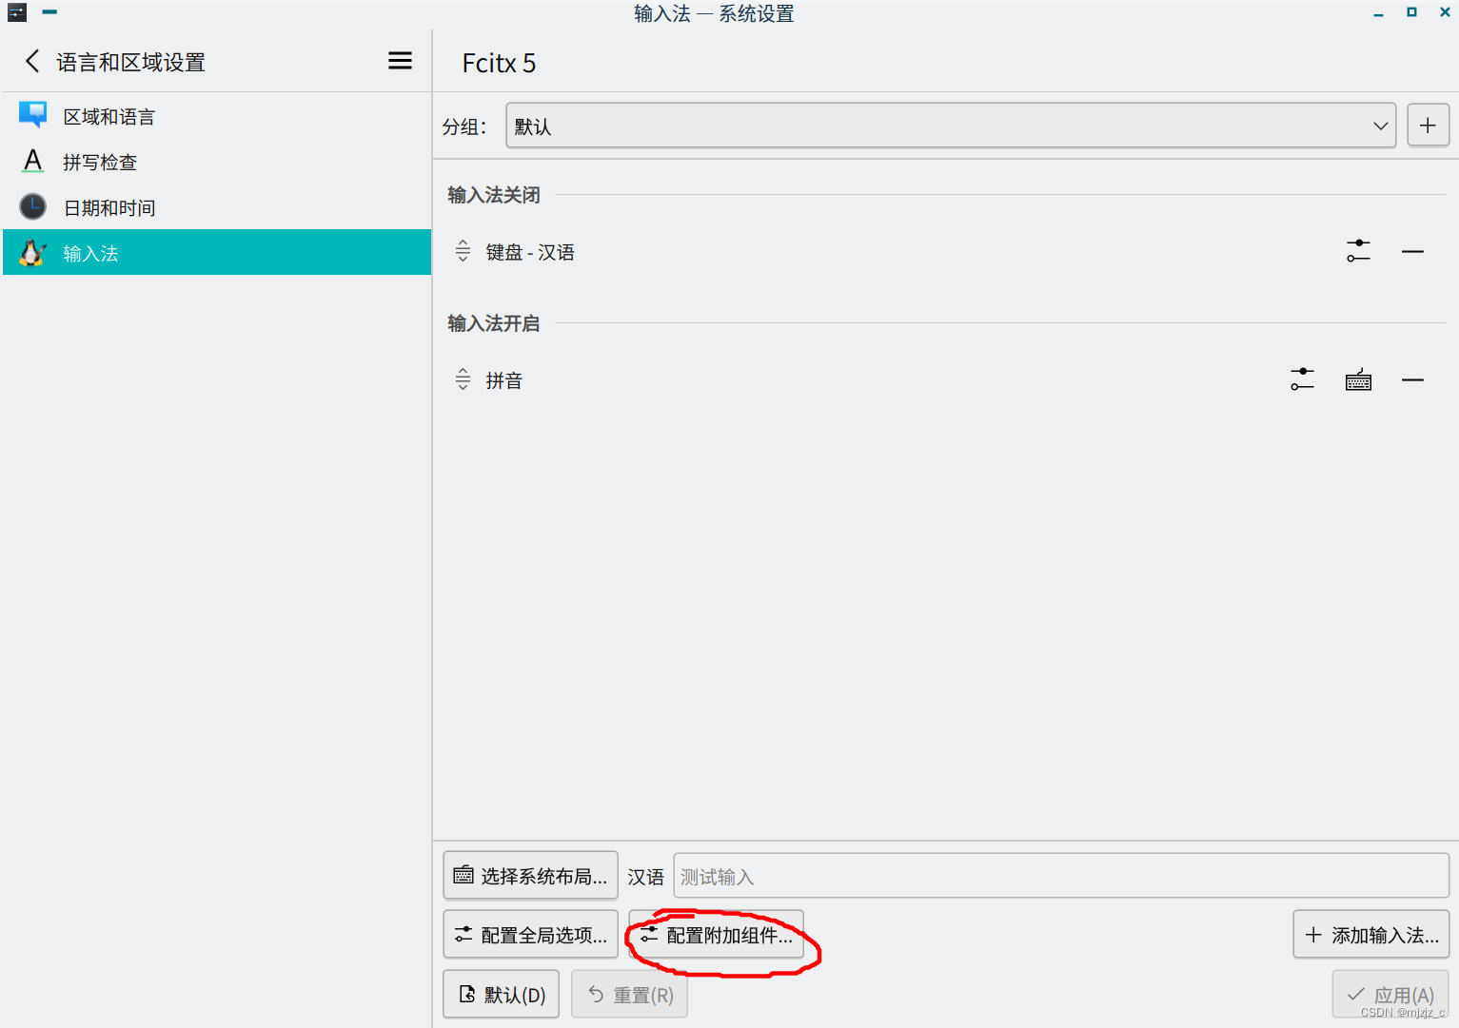Expand the 分组 默认 combo box
This screenshot has width=1459, height=1028.
point(951,126)
